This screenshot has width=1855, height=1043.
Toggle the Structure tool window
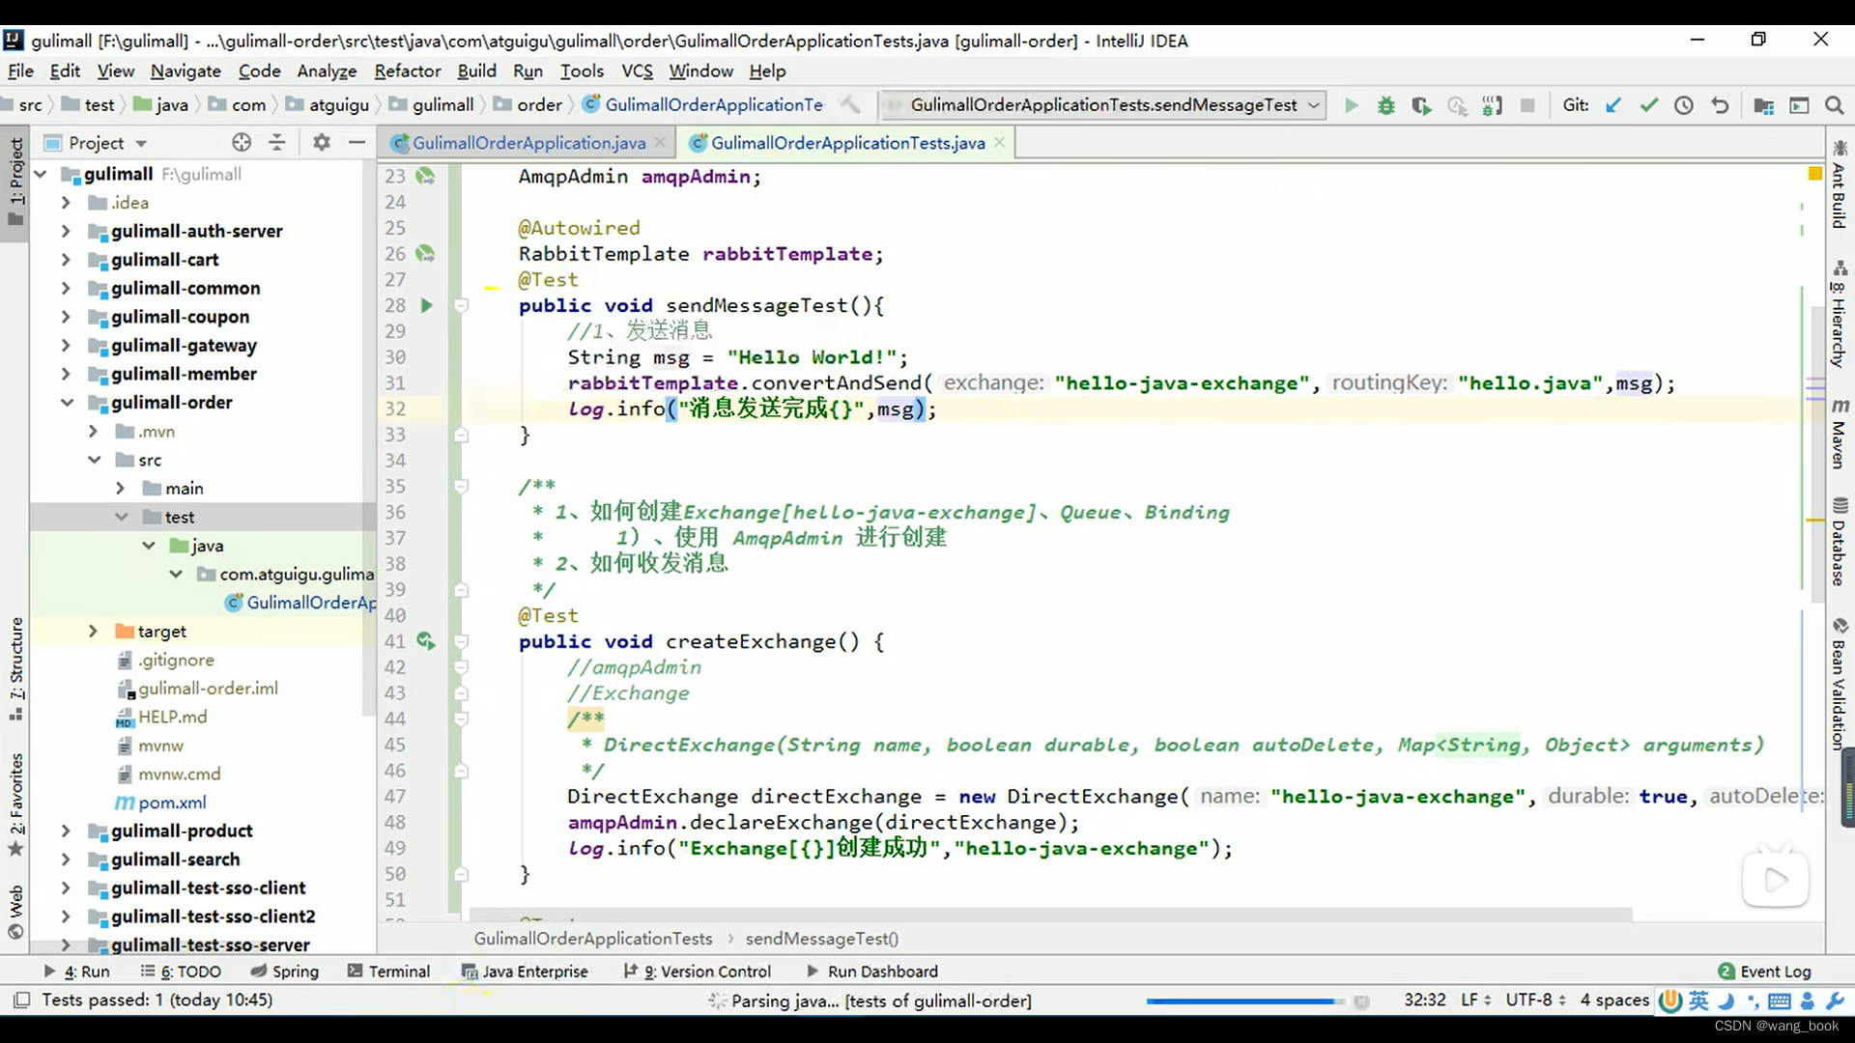(15, 668)
